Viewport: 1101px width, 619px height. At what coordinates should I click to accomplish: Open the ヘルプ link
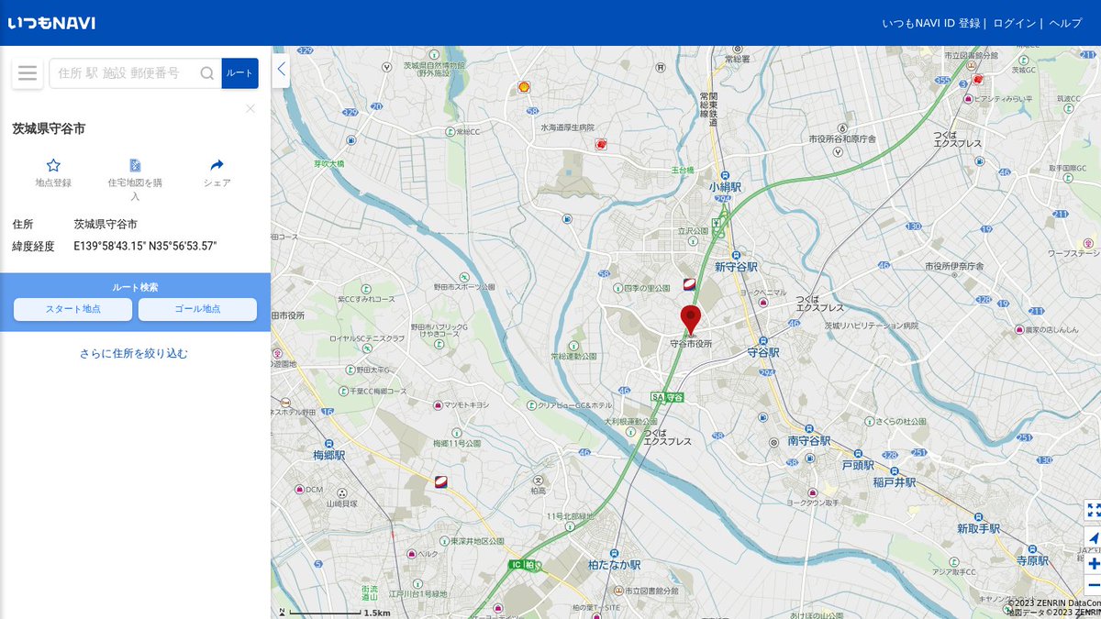[x=1065, y=23]
